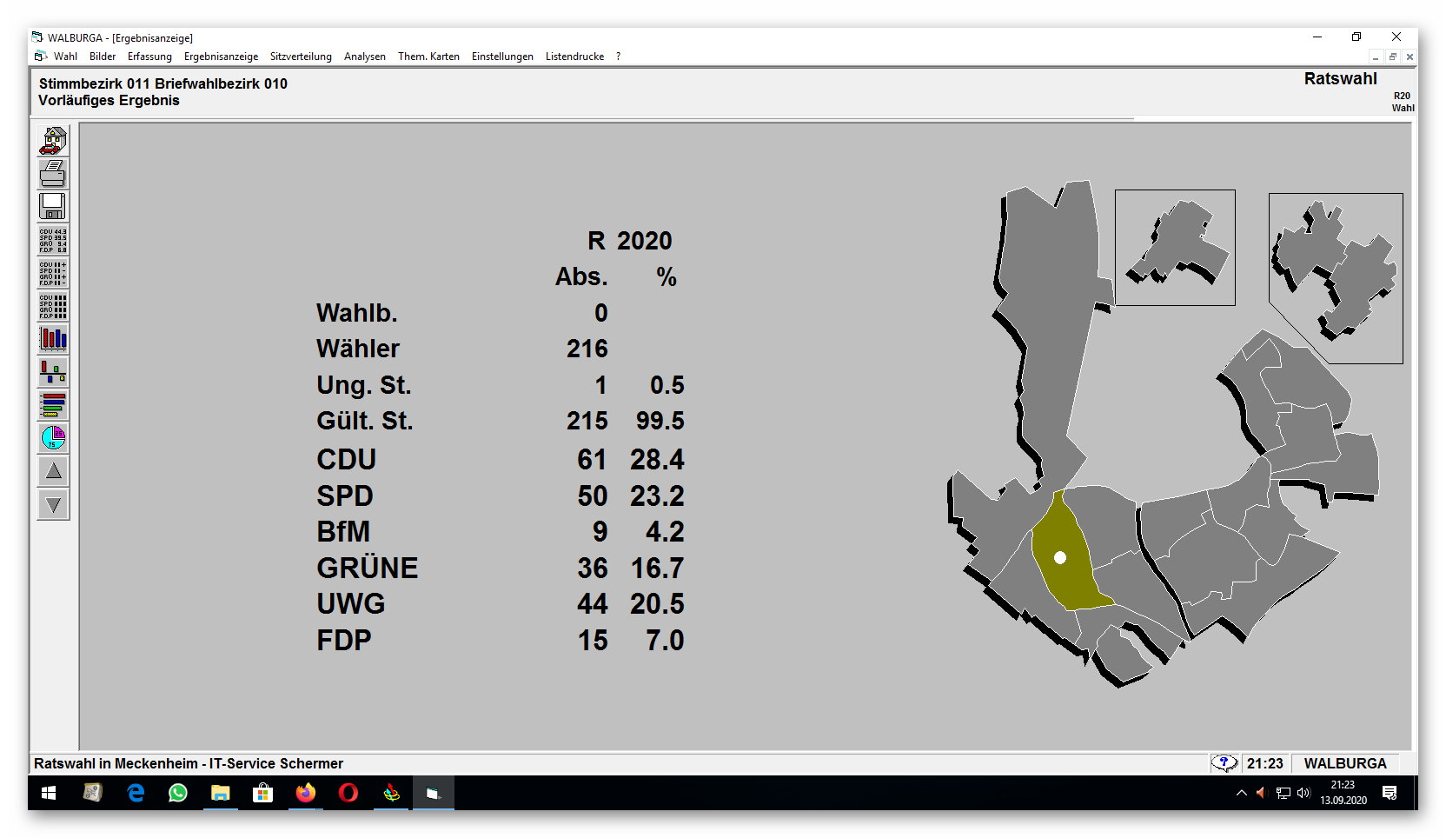The height and width of the screenshot is (838, 1446).
Task: Open the Analysen menu
Action: (x=365, y=57)
